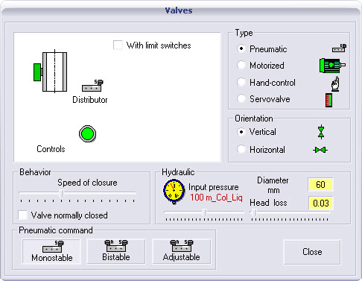
Task: Click the horizontal valve symbol icon
Action: [x=320, y=150]
